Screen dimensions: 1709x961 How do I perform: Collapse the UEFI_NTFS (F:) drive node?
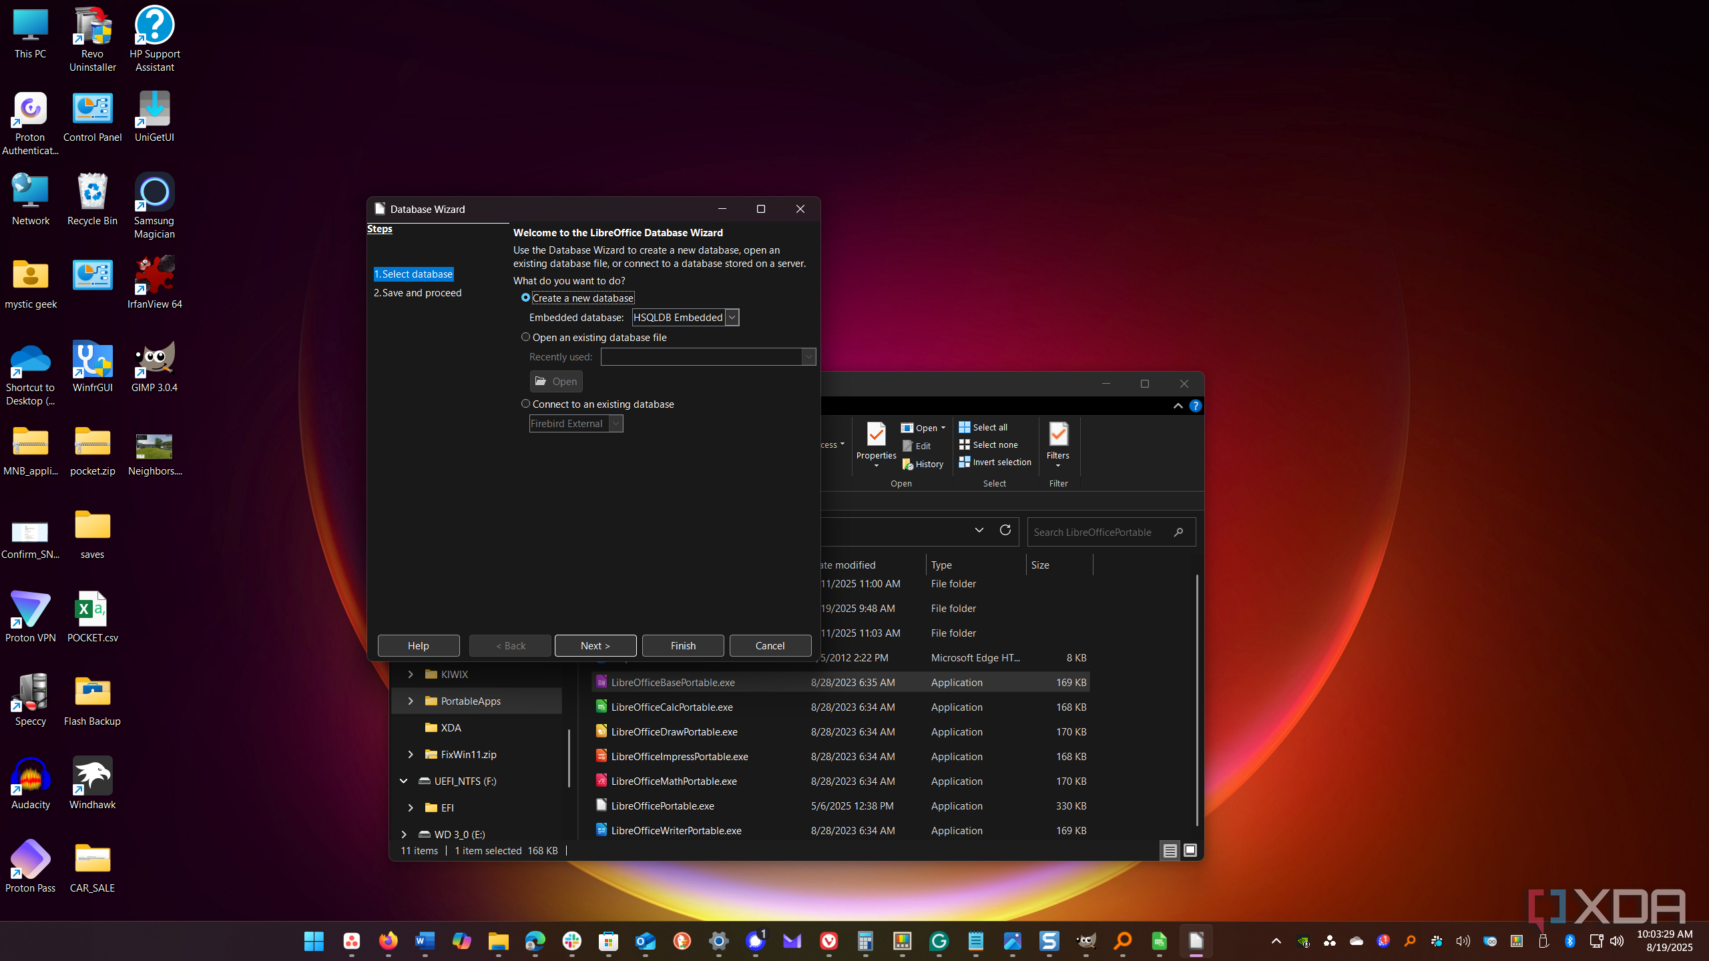point(404,781)
